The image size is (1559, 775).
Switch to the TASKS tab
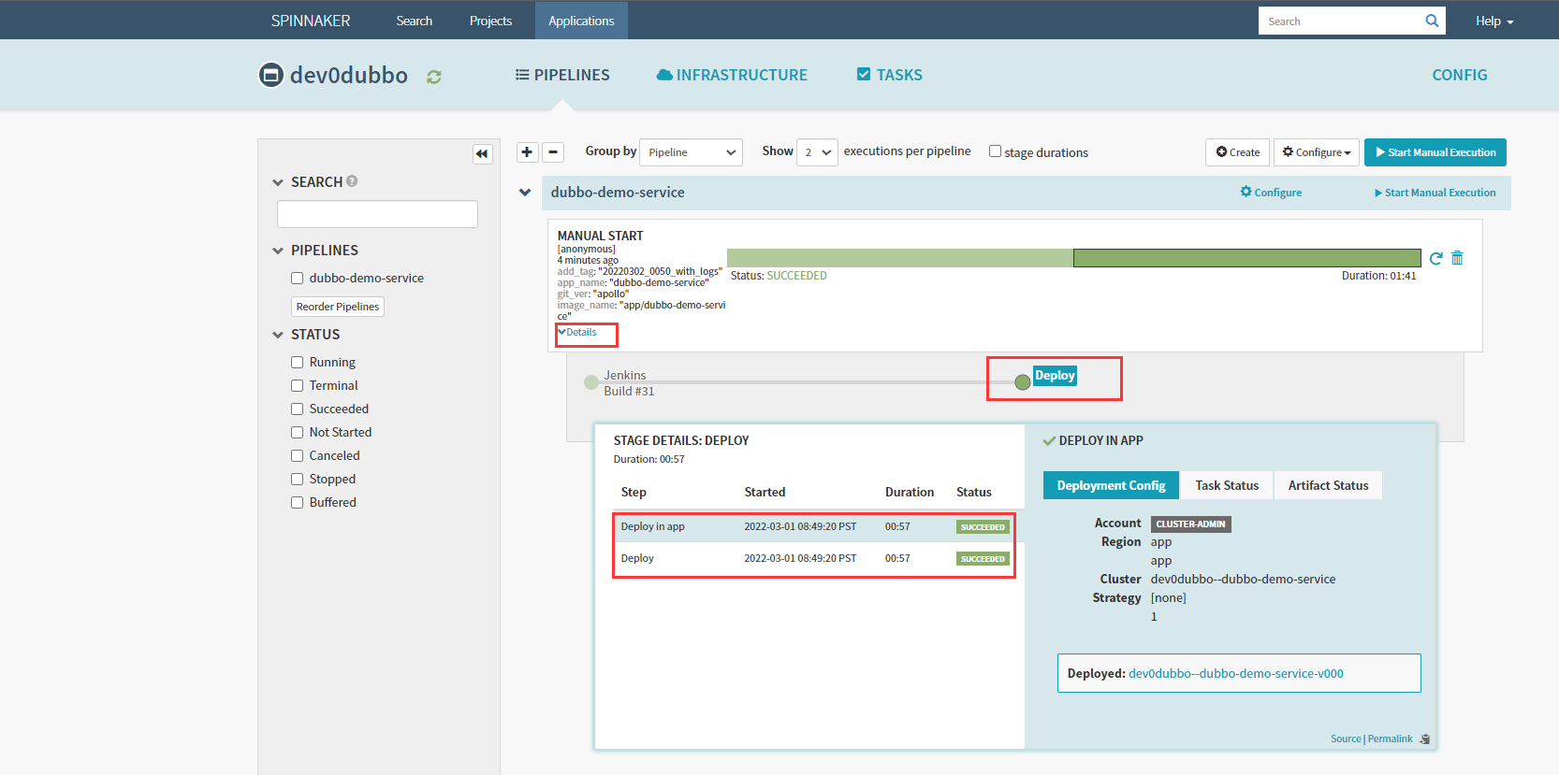click(x=890, y=75)
